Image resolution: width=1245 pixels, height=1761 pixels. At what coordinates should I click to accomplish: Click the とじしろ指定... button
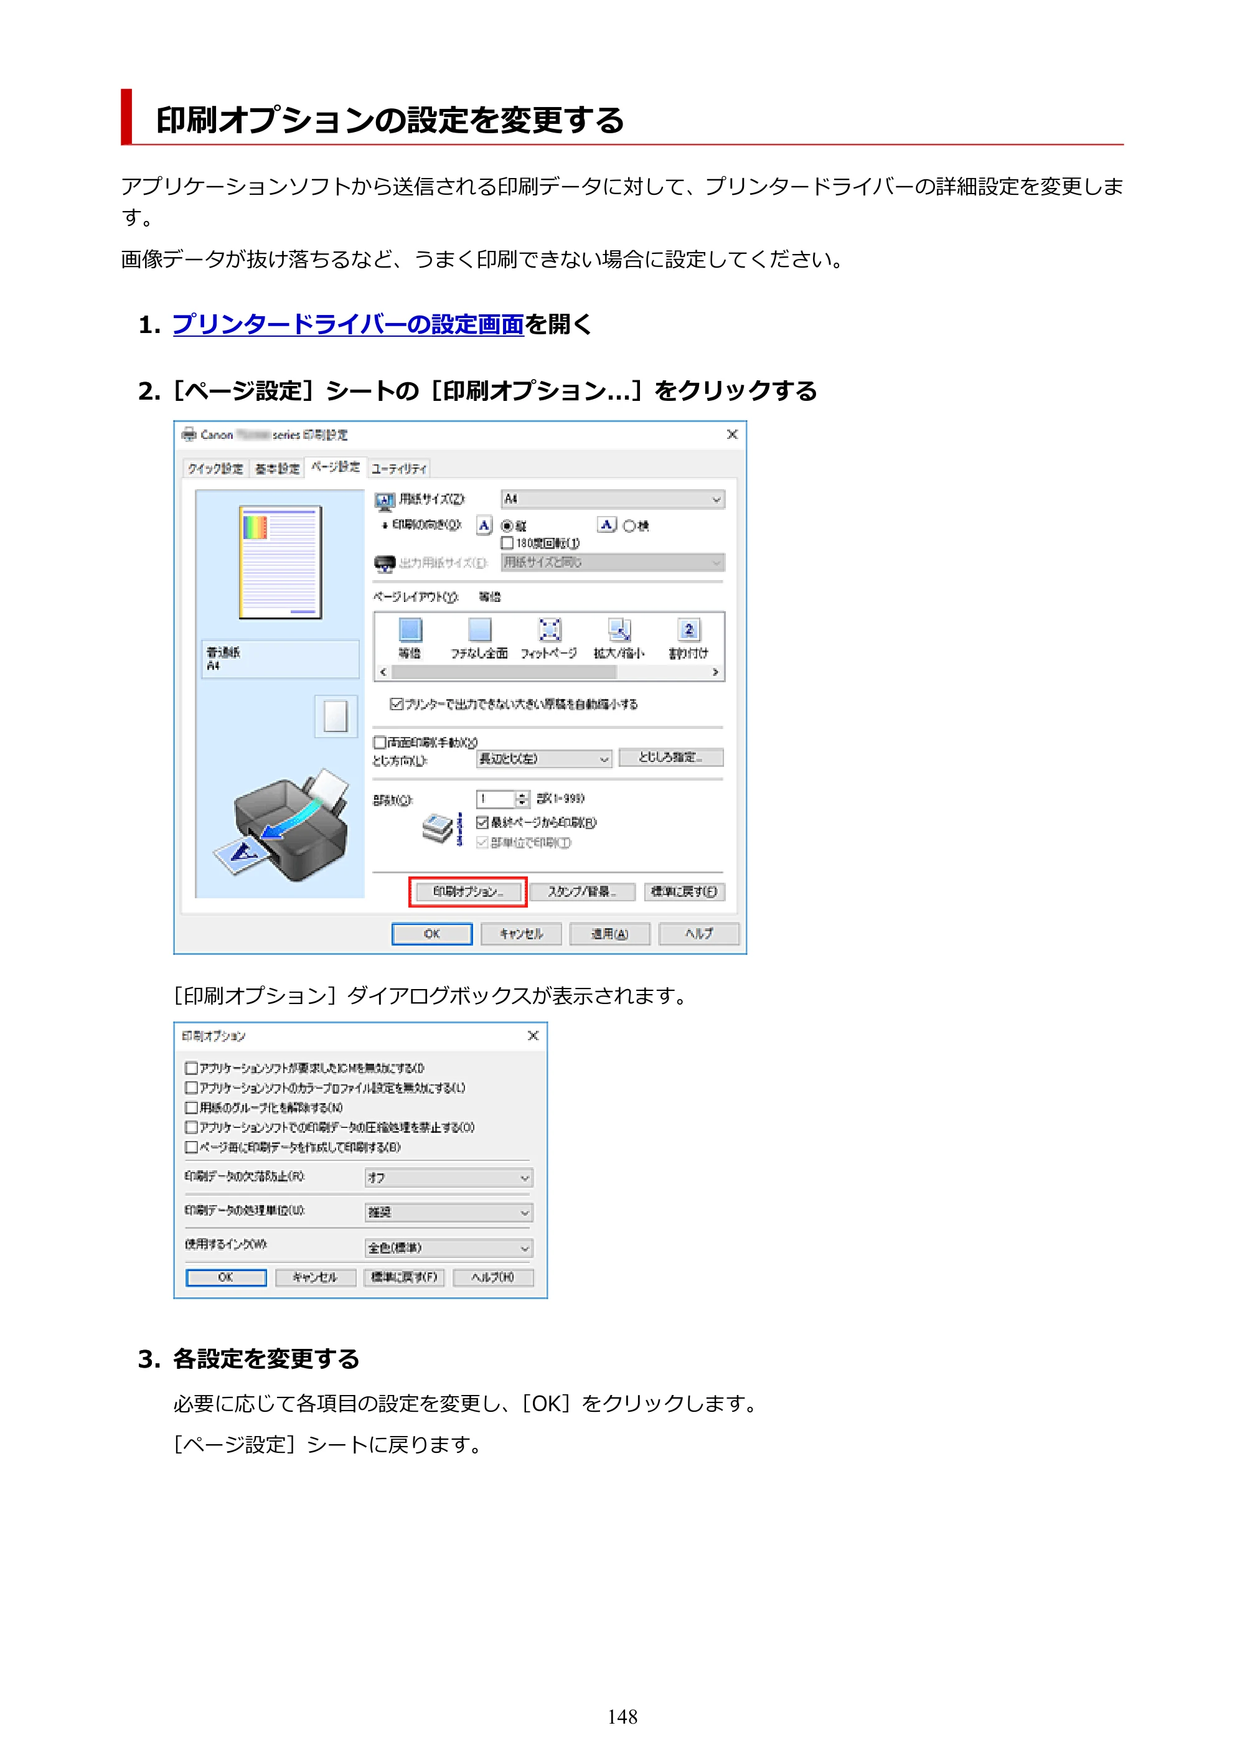click(670, 757)
